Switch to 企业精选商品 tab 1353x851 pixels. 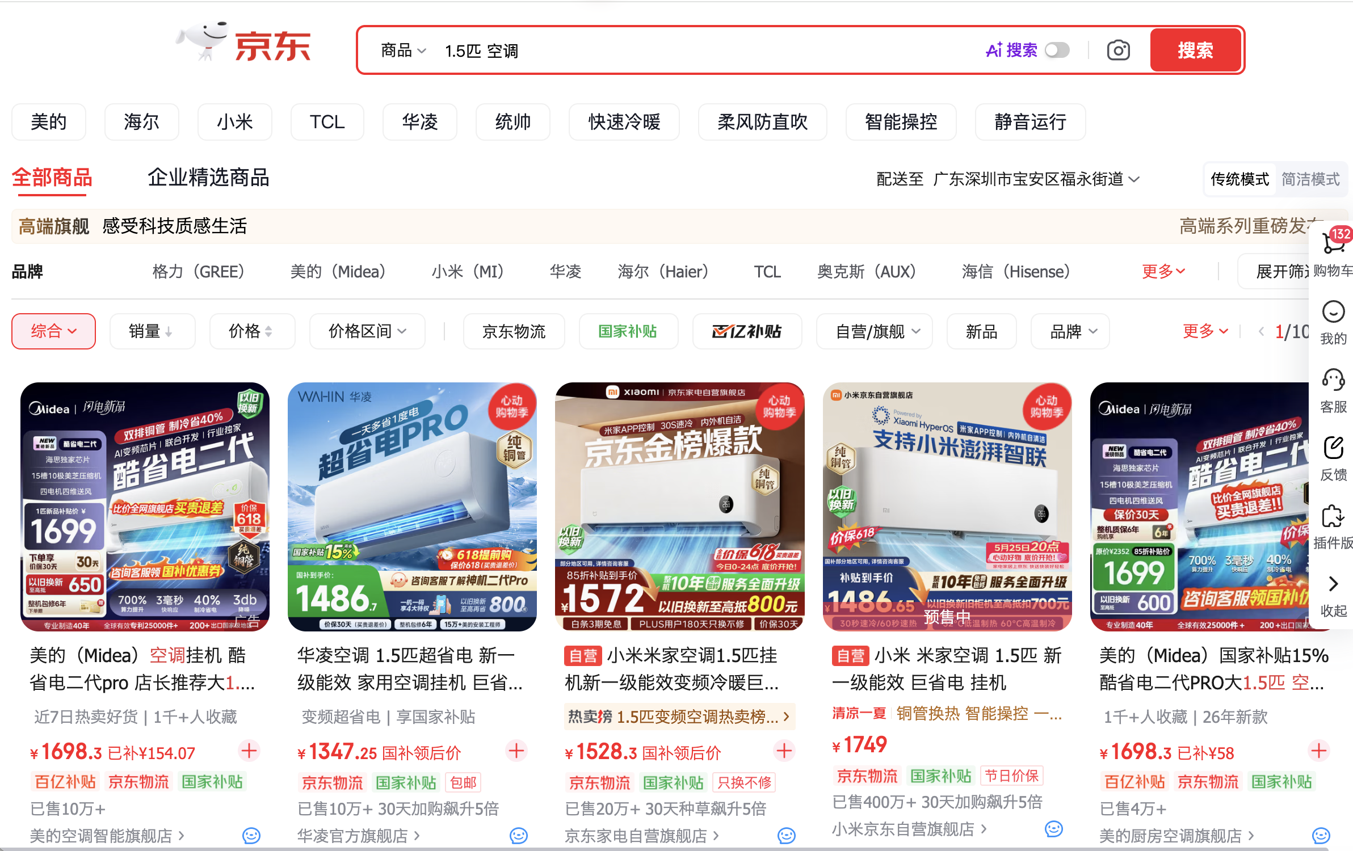[208, 178]
